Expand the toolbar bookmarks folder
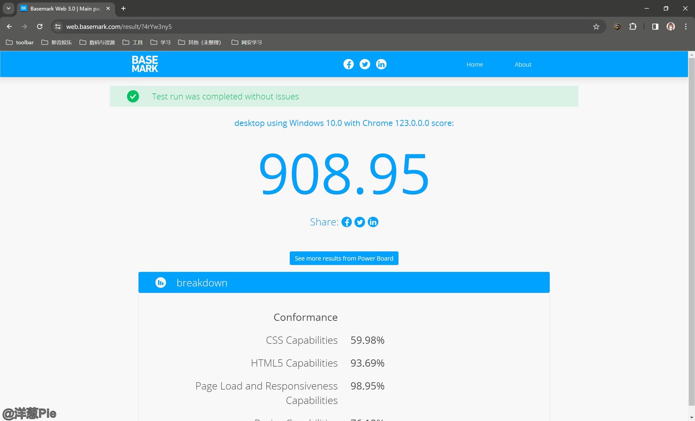The height and width of the screenshot is (421, 695). click(x=20, y=42)
